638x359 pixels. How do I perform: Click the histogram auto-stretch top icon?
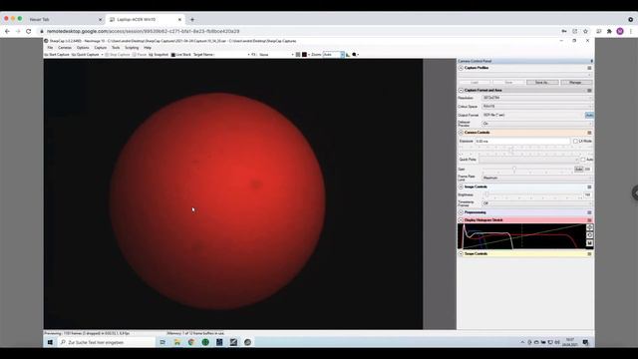coord(589,227)
